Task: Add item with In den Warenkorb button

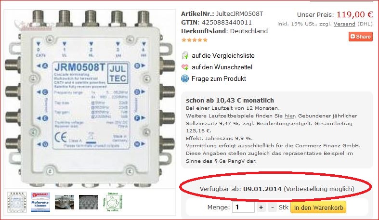Action: (x=318, y=207)
